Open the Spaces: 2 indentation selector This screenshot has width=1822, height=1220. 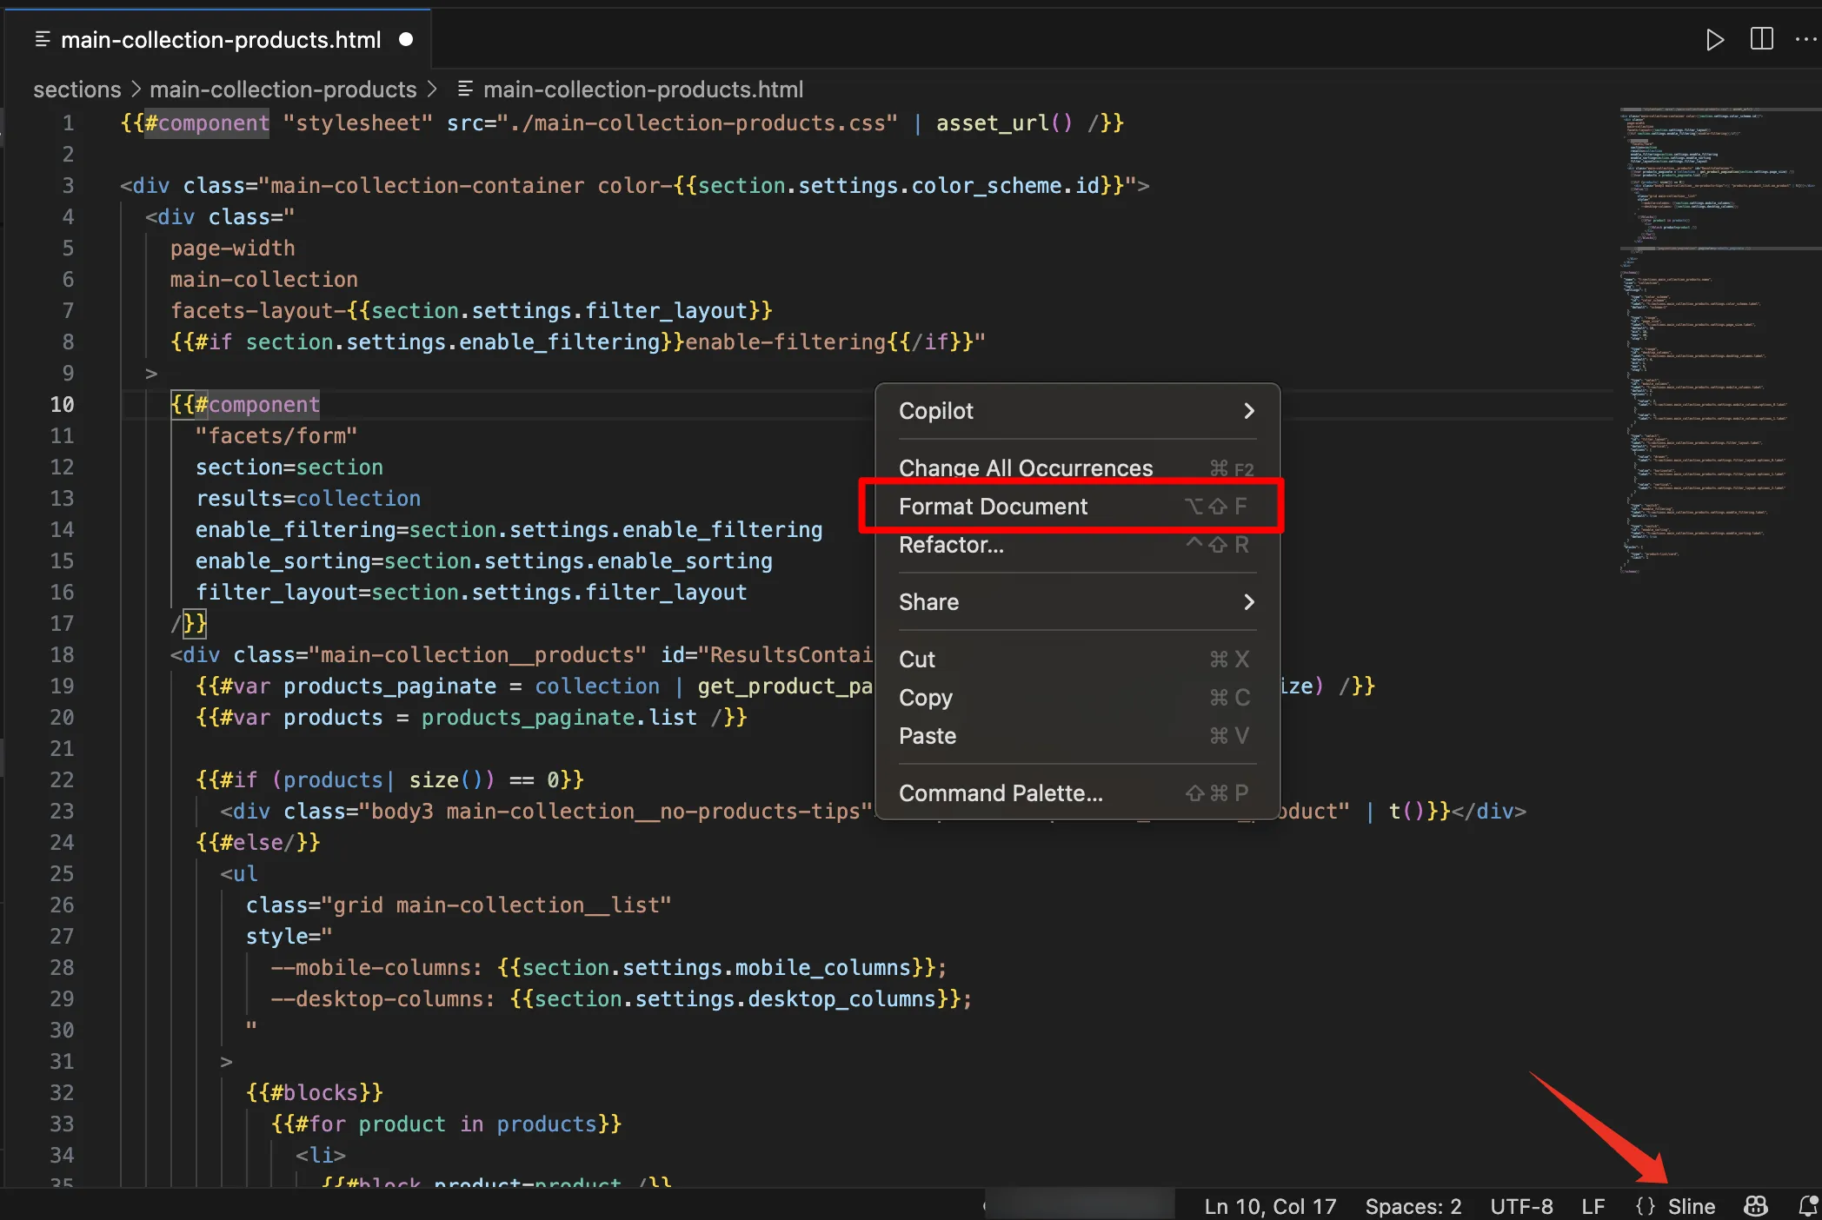tap(1413, 1206)
